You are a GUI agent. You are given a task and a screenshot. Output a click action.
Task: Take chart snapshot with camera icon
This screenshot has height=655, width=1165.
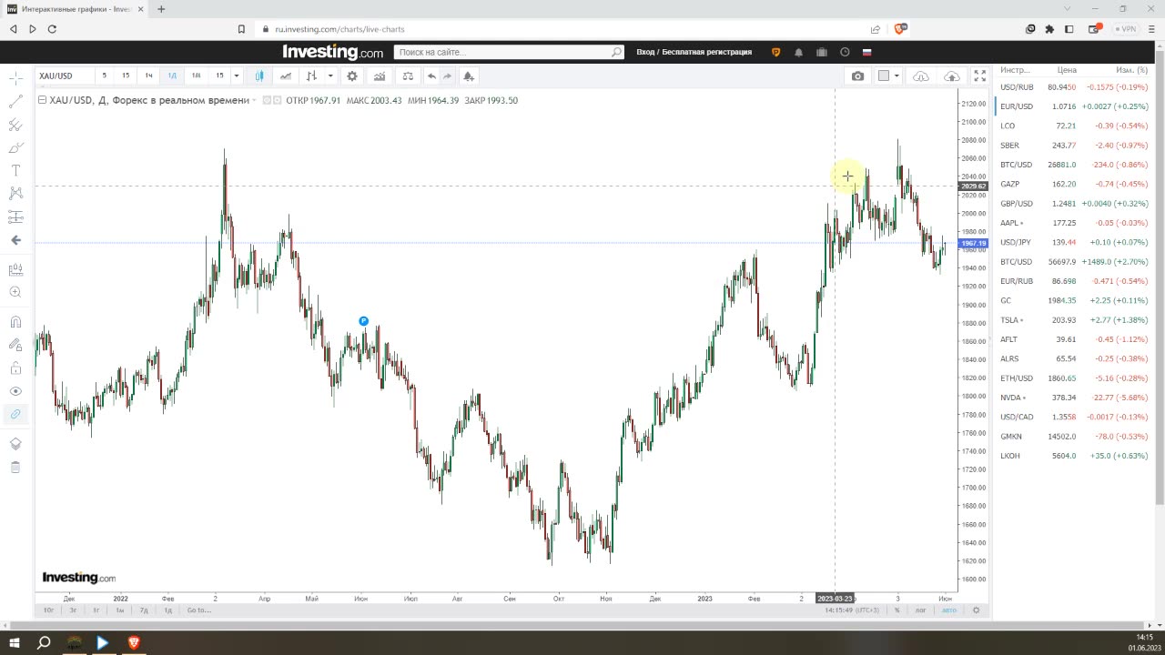click(x=857, y=76)
